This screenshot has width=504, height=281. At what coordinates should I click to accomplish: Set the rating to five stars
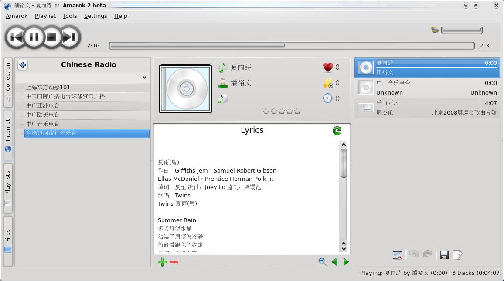297,112
